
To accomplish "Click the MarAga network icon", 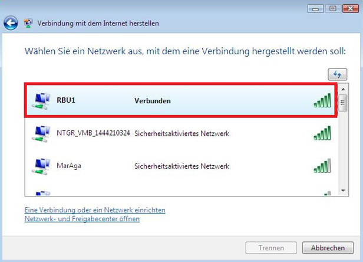I will click(41, 166).
